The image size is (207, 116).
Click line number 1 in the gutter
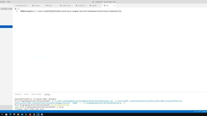pyautogui.click(x=17, y=11)
